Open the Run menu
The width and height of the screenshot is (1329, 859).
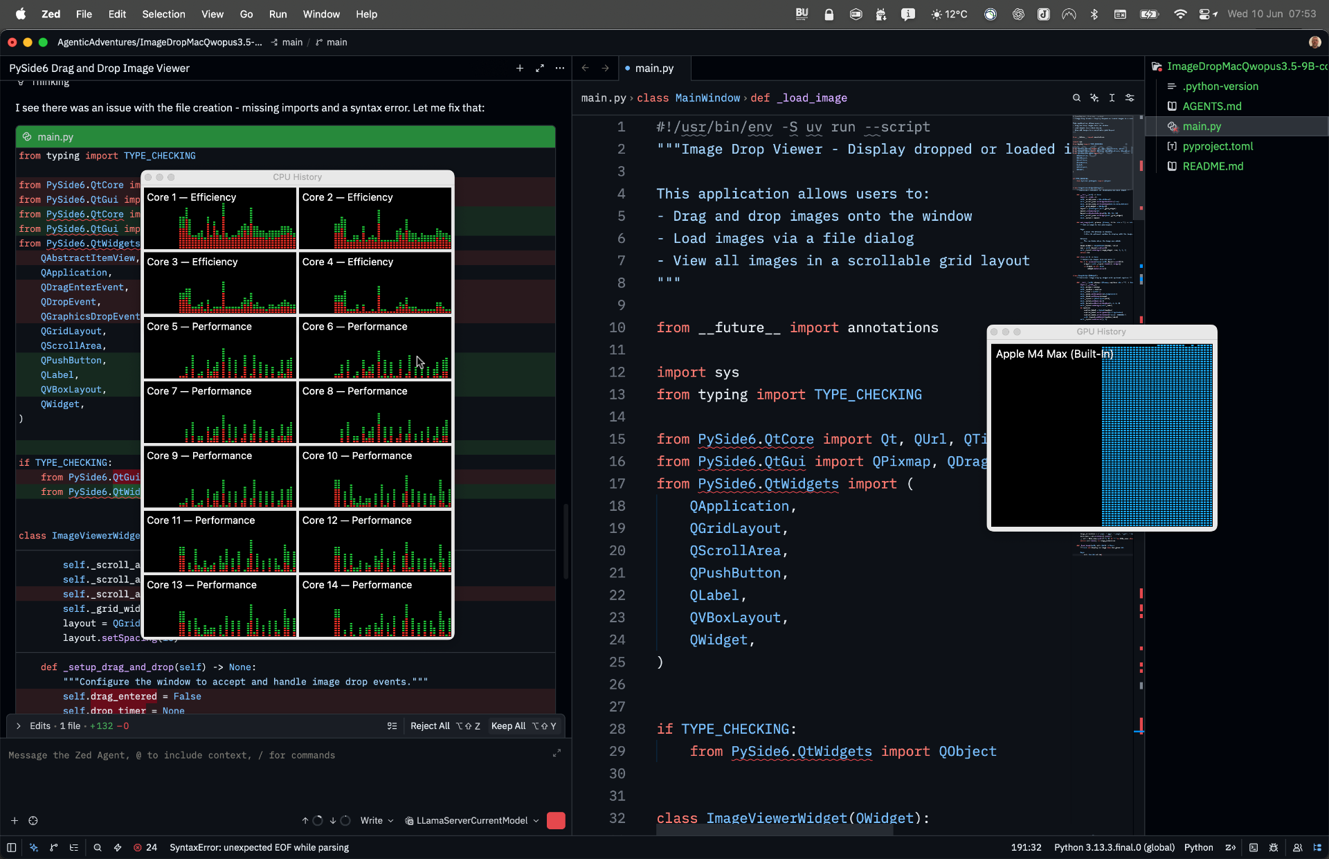(278, 14)
